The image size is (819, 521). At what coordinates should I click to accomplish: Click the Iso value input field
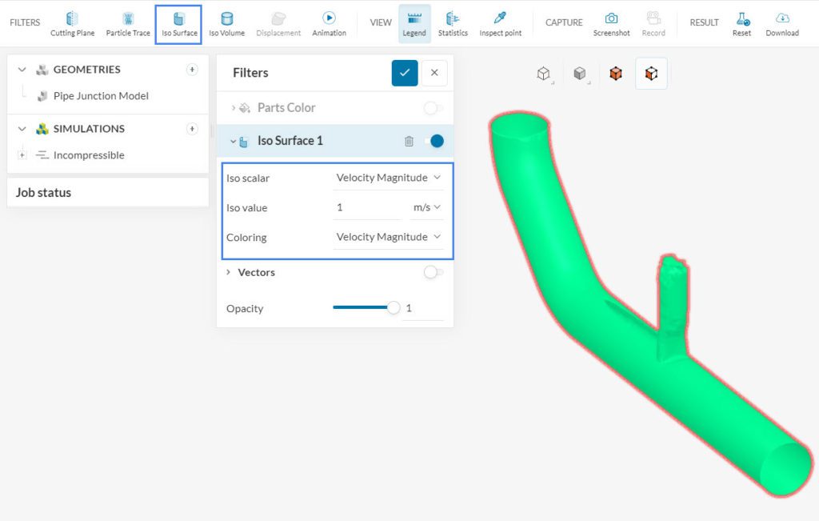pos(366,207)
